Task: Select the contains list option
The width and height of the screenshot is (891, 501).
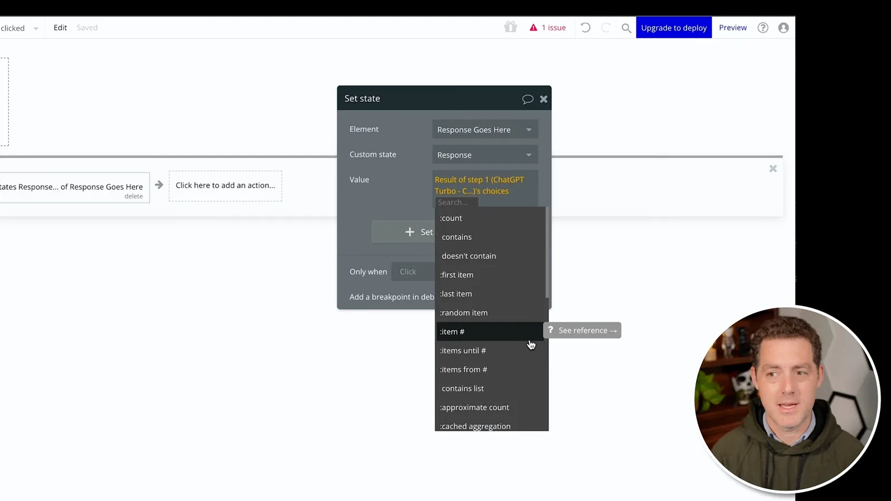Action: 490,389
